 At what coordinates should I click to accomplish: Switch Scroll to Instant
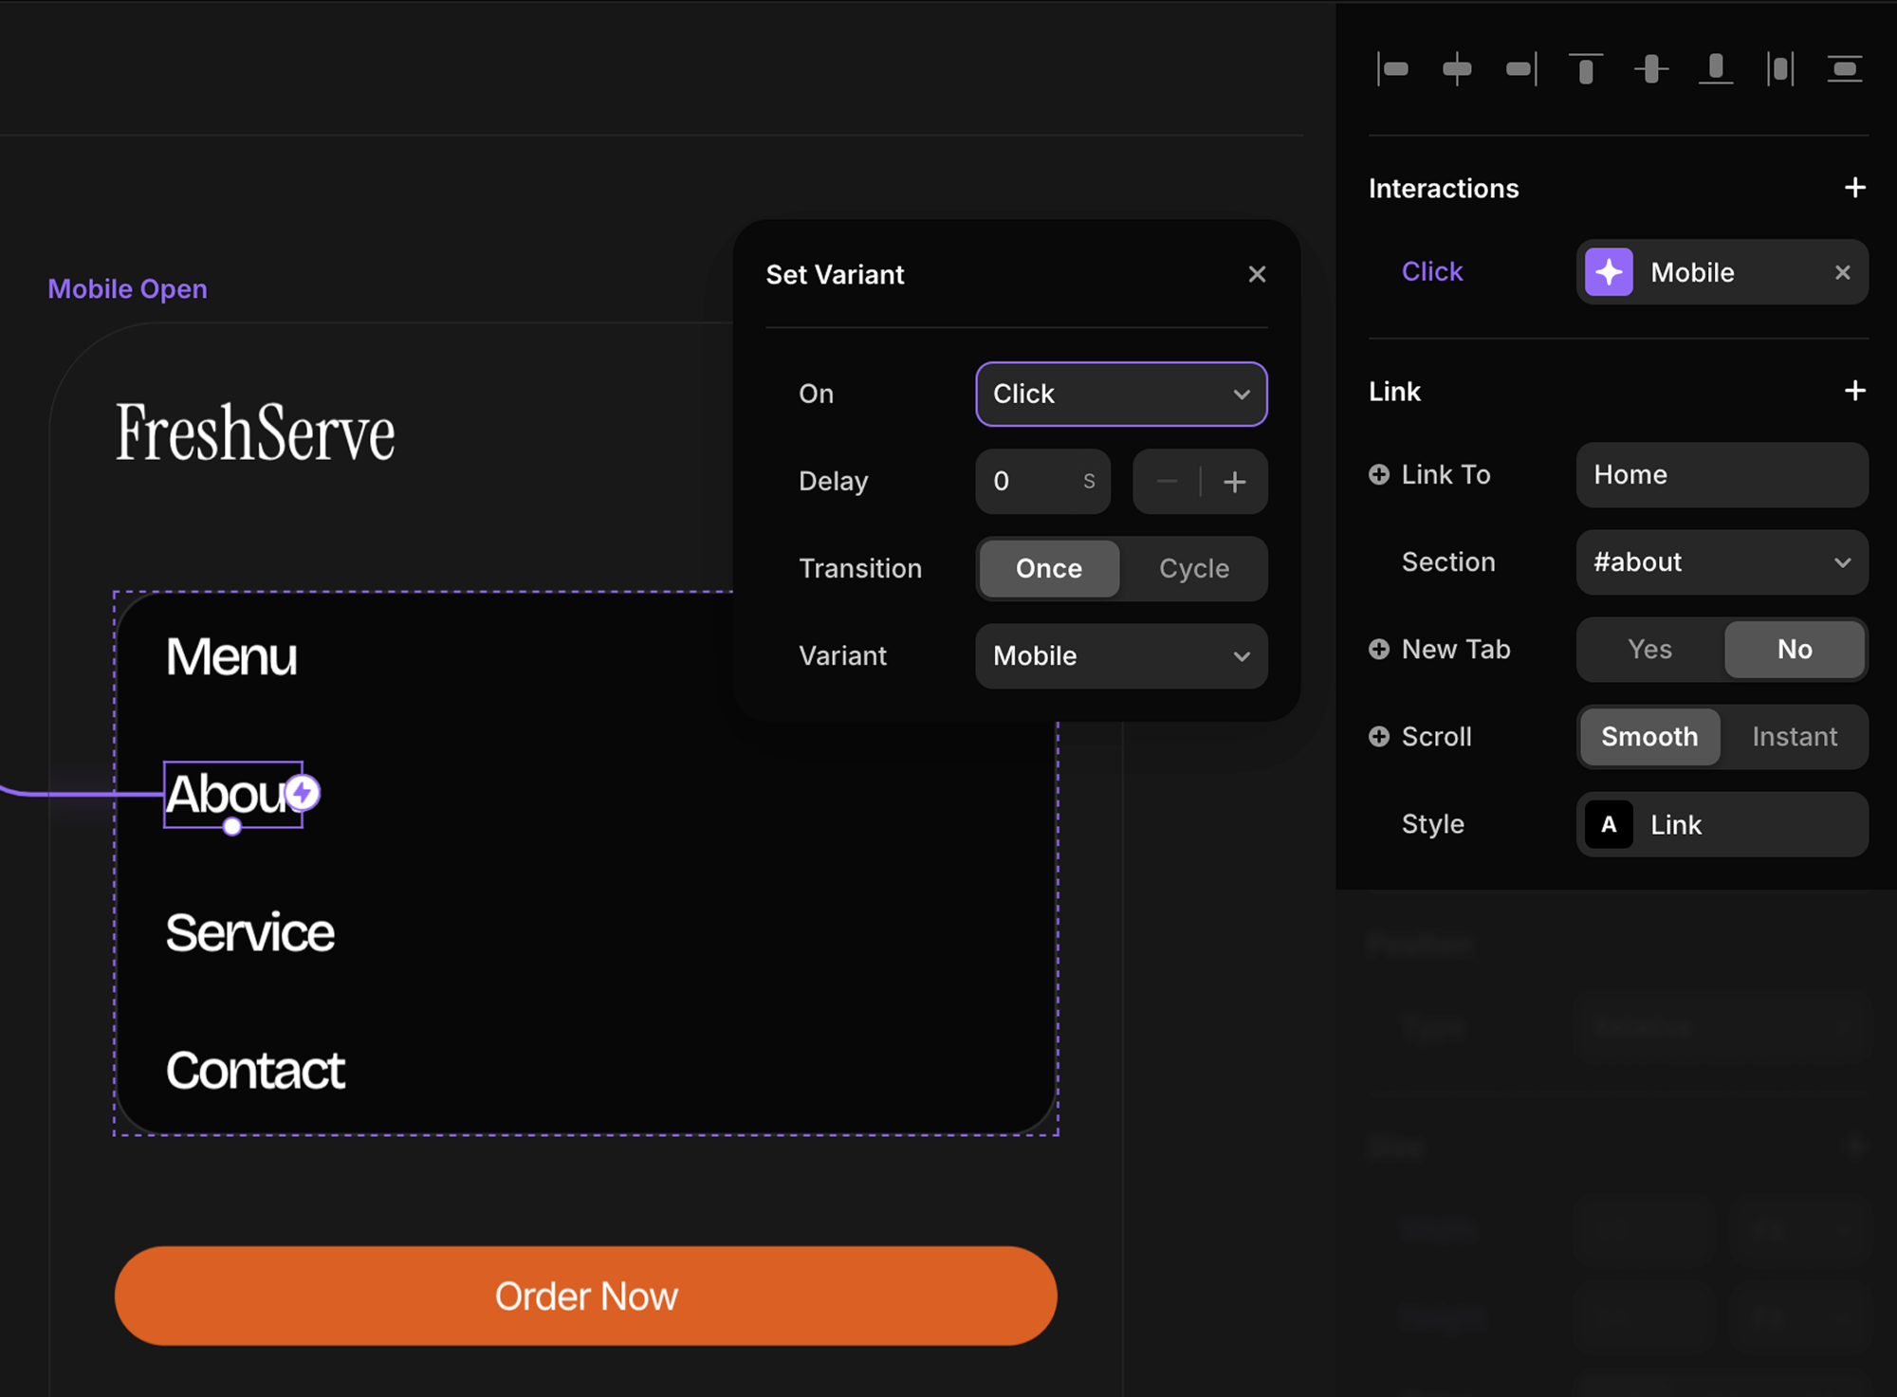(x=1795, y=737)
